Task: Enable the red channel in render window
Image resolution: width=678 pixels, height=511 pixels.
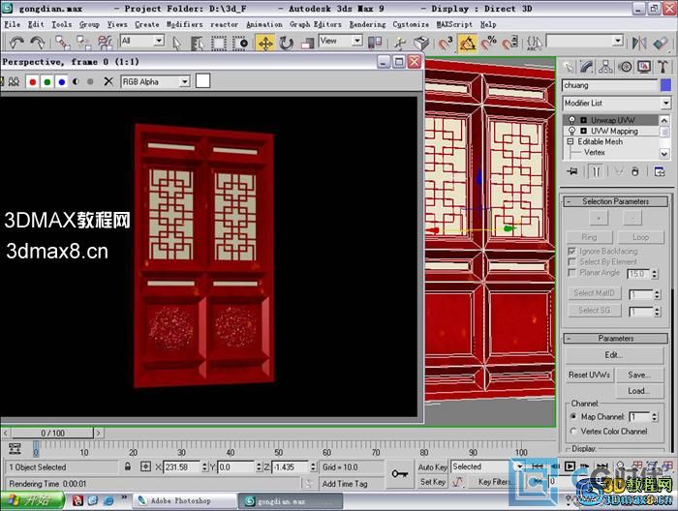Action: 32,82
